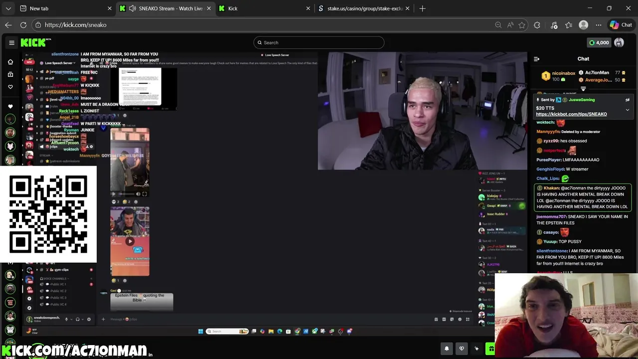
Task: Go back in the browser
Action: [x=8, y=24]
